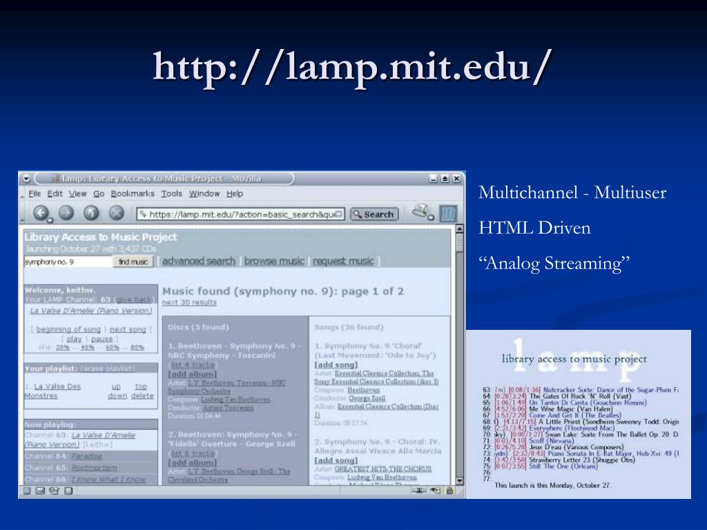707x530 pixels.
Task: Open 'GREATEST HITS-THE CHORUS' artist link
Action: [382, 469]
